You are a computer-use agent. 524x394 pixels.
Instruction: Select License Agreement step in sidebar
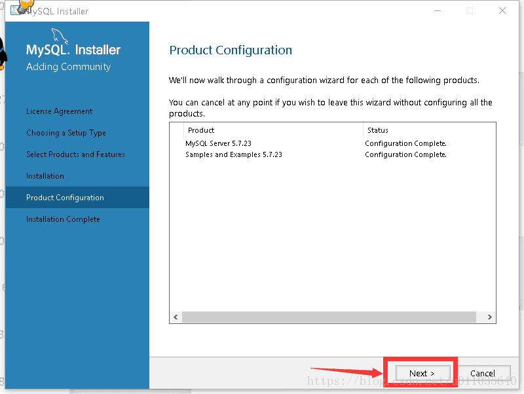pyautogui.click(x=60, y=111)
